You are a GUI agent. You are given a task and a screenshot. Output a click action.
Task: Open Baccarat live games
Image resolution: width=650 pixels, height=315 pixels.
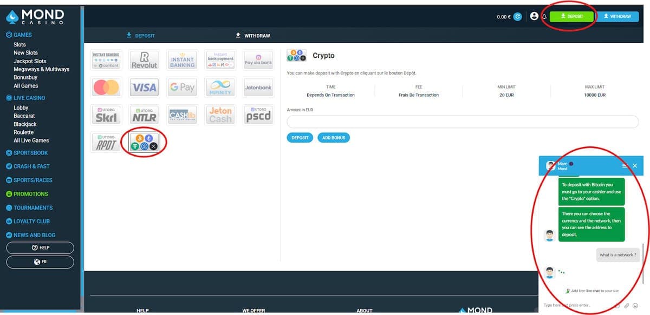24,116
